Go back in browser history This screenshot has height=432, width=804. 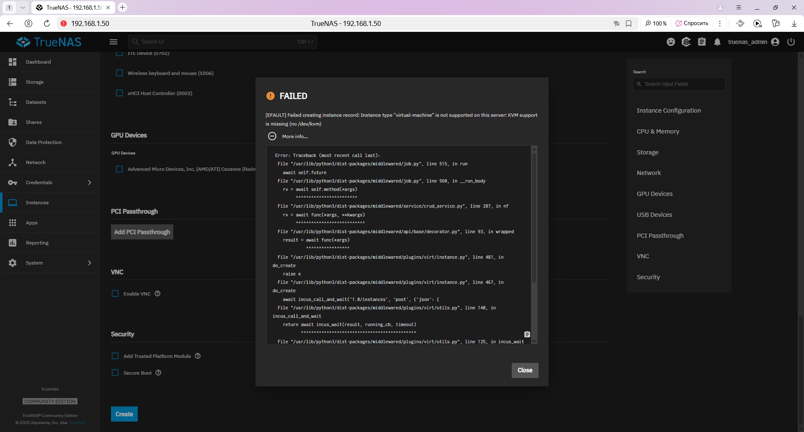[x=10, y=23]
